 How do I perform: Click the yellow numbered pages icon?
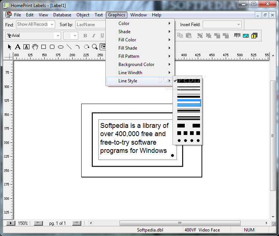[x=254, y=36]
